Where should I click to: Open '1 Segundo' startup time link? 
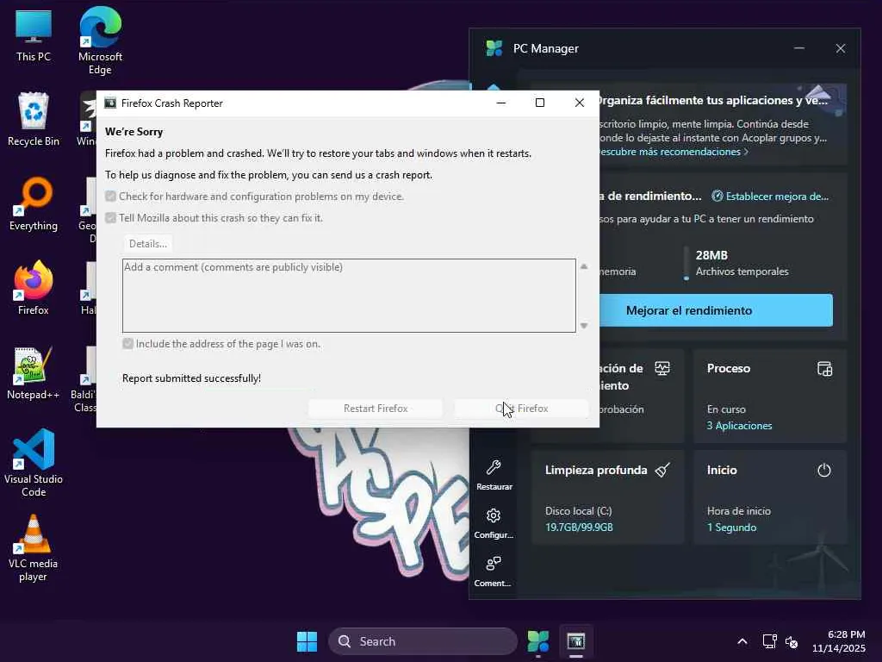[x=731, y=528]
